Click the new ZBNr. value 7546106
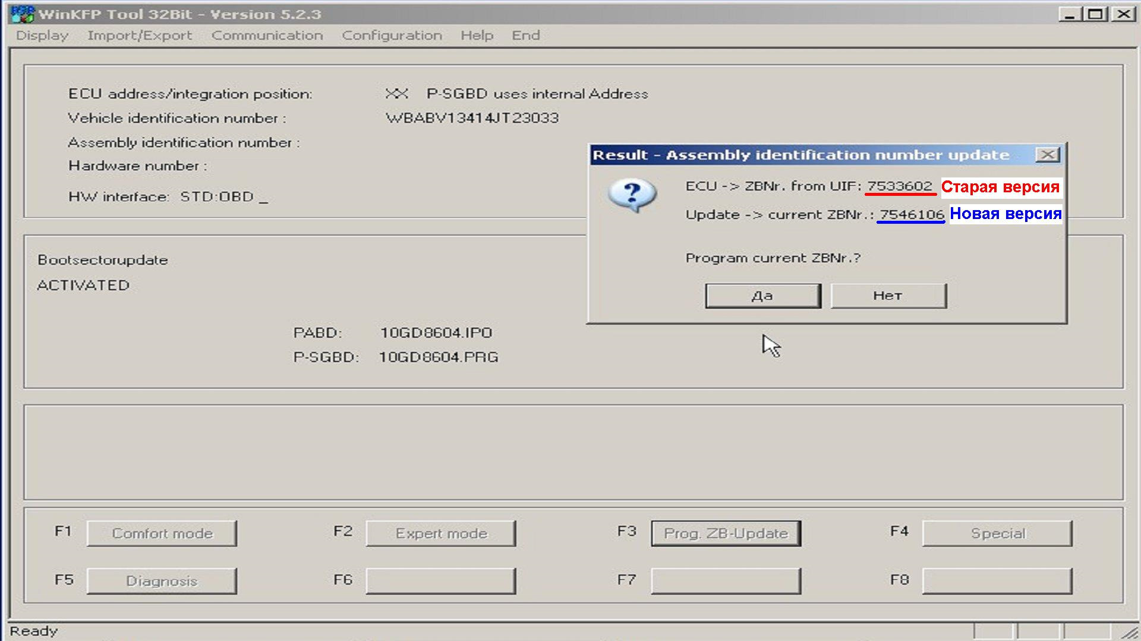Image resolution: width=1141 pixels, height=641 pixels. [912, 214]
